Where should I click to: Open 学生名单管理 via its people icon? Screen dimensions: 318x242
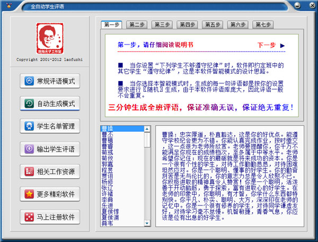(29, 126)
